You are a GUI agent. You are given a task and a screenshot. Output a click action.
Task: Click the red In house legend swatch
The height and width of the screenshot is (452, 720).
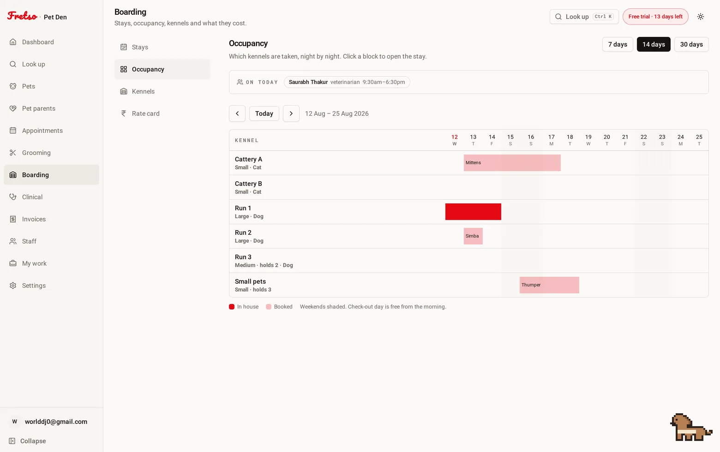(232, 307)
